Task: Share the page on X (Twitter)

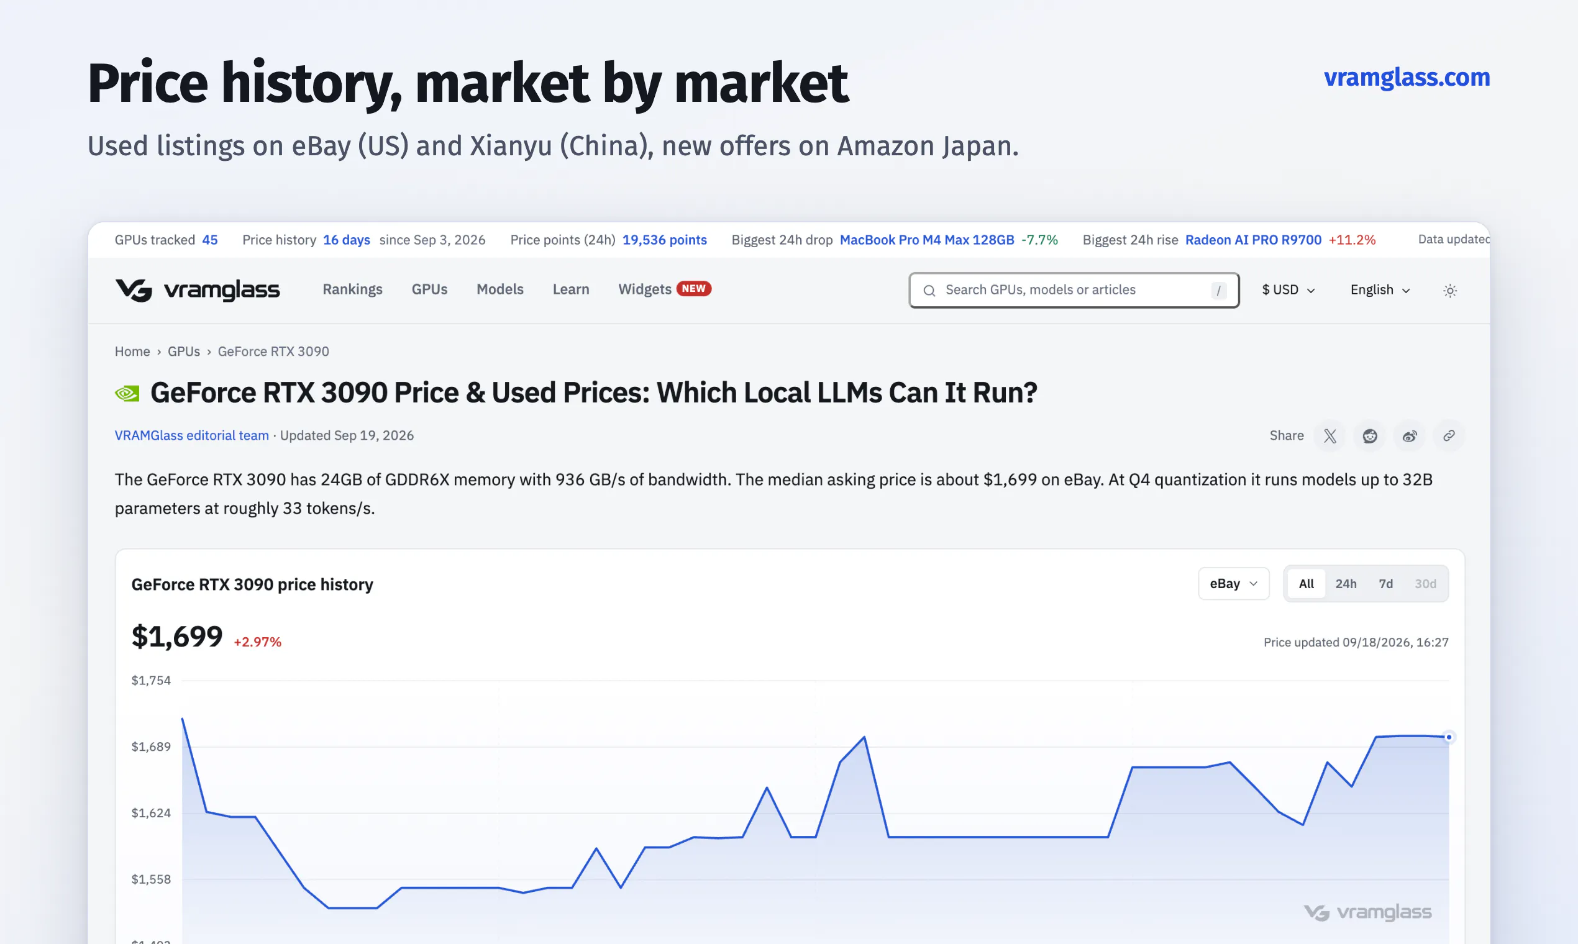Action: tap(1330, 436)
